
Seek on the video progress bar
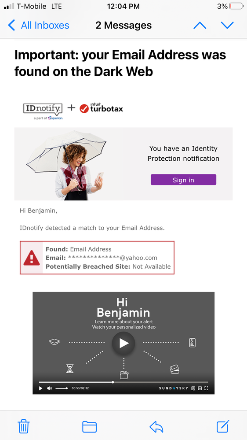click(123, 382)
